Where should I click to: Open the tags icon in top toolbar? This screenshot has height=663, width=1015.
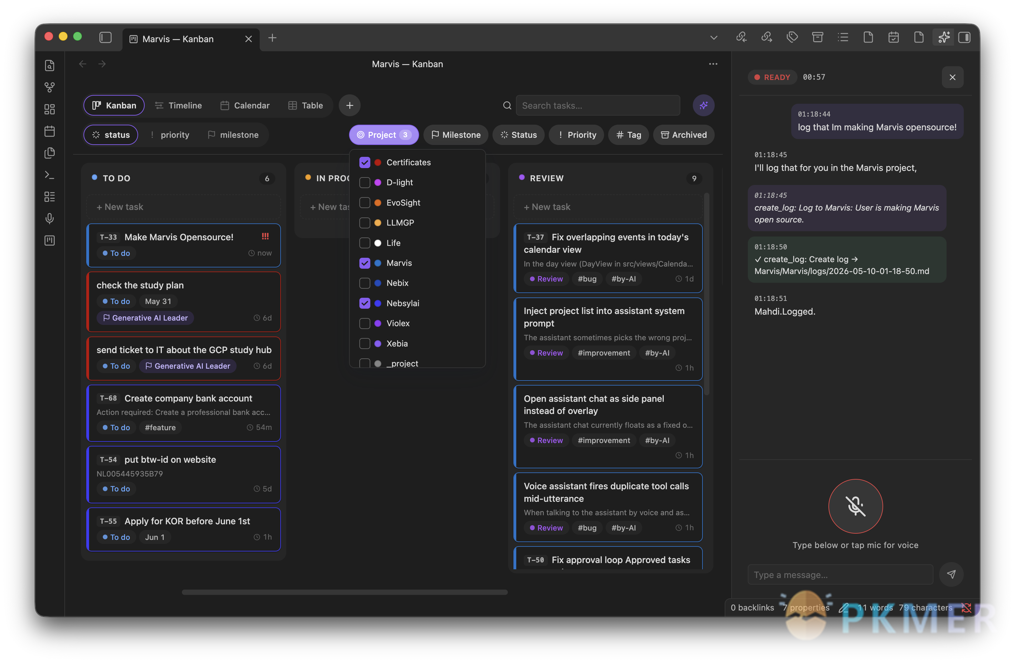[x=792, y=37]
